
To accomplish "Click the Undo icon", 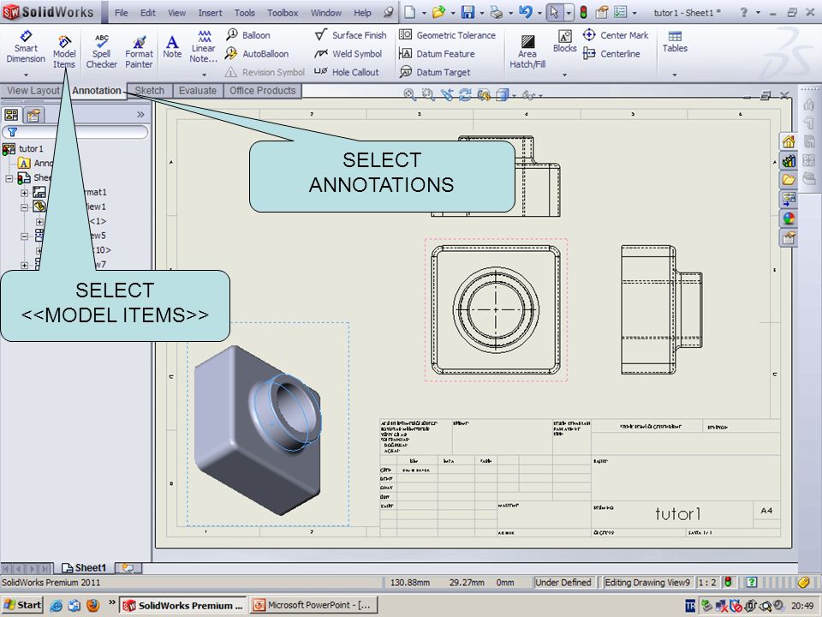I will 525,12.
